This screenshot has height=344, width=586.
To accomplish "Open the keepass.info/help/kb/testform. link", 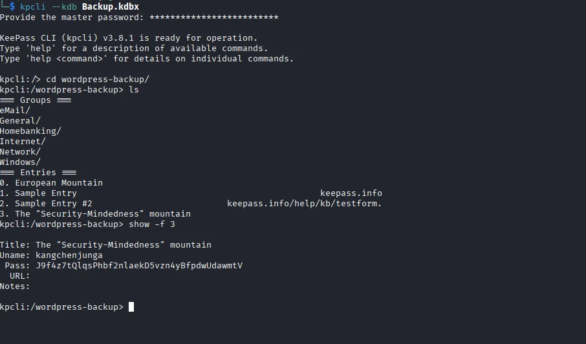I will 304,204.
